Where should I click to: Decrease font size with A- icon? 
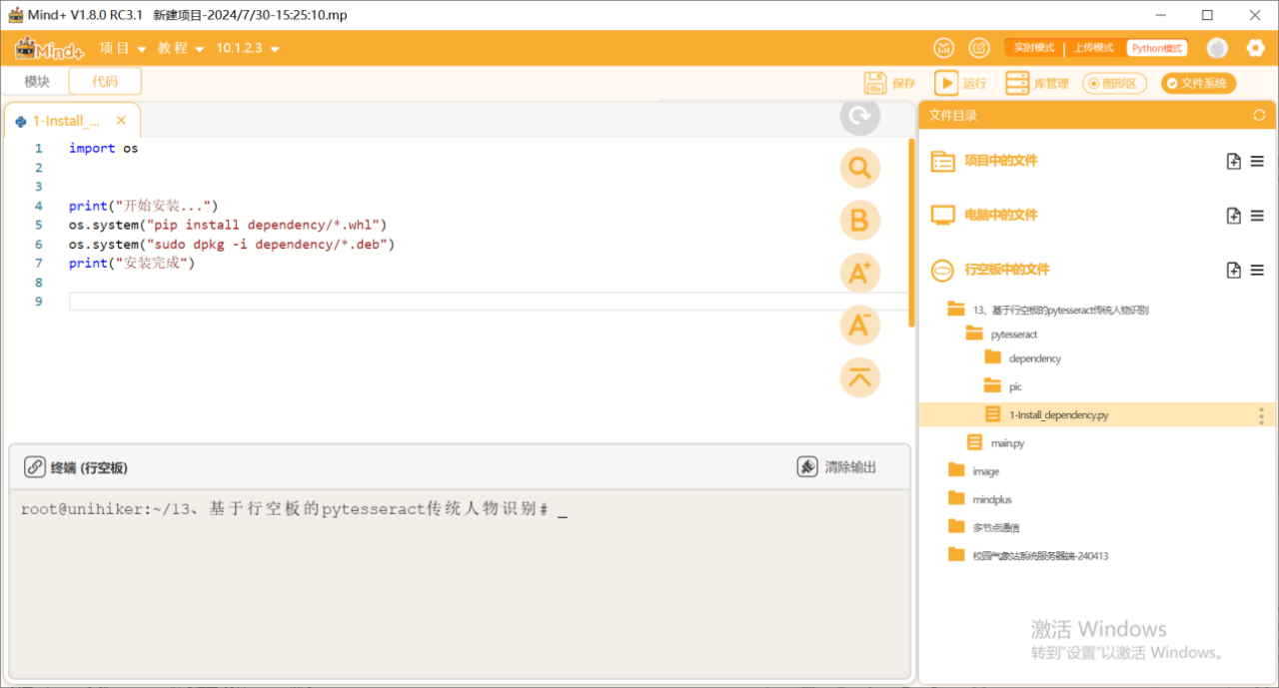pyautogui.click(x=859, y=325)
